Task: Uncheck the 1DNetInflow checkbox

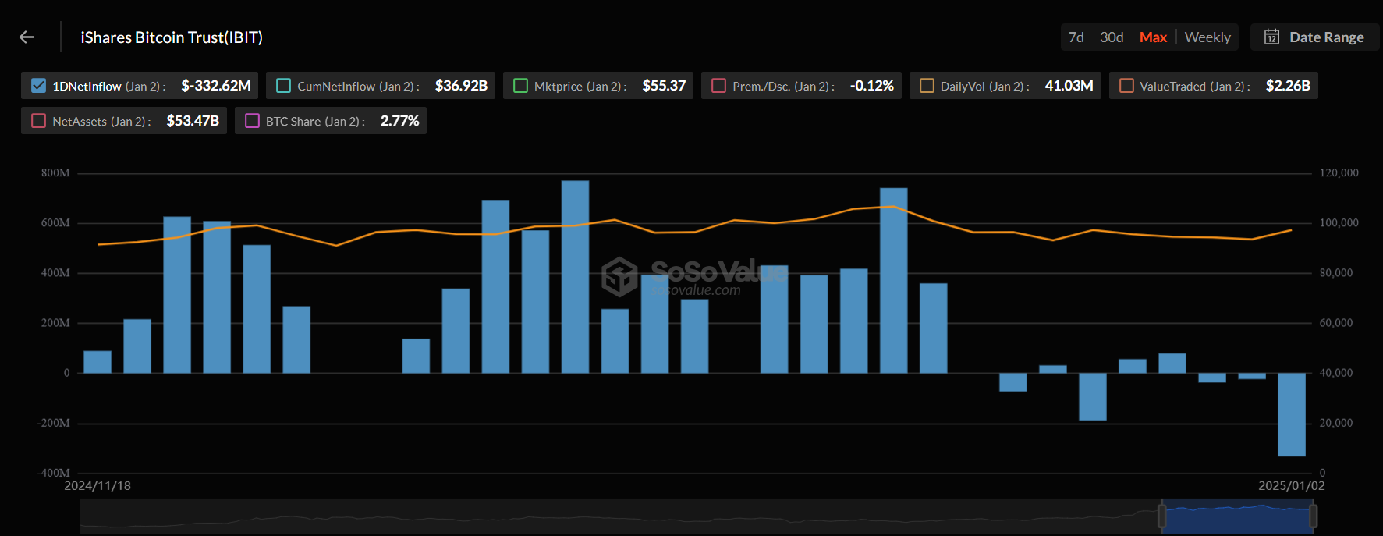Action: pos(38,86)
